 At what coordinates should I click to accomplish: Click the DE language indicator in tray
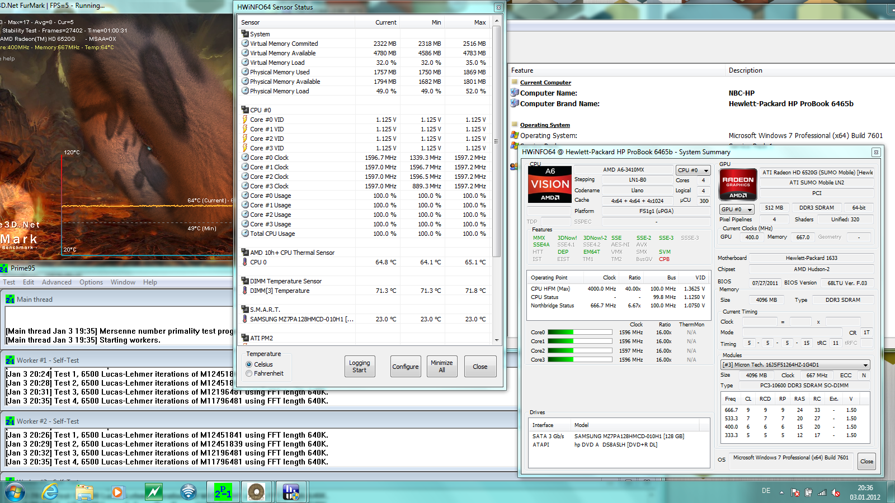pos(766,491)
